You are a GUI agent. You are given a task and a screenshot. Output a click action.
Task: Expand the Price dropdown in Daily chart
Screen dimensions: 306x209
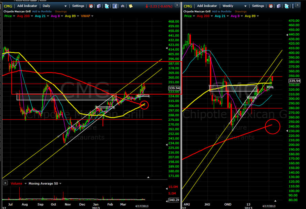pos(14,16)
